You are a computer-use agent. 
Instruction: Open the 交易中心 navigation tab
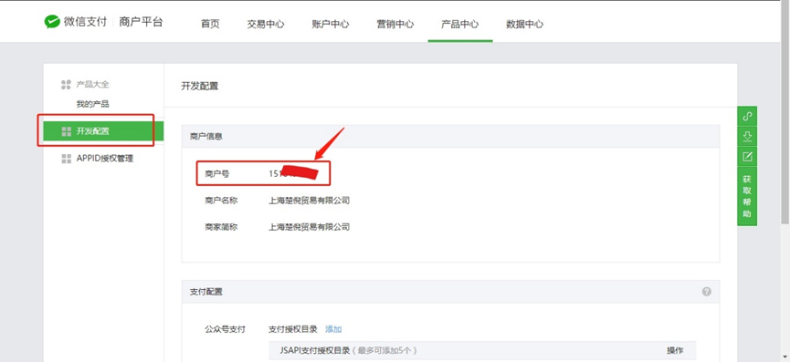pyautogui.click(x=266, y=24)
